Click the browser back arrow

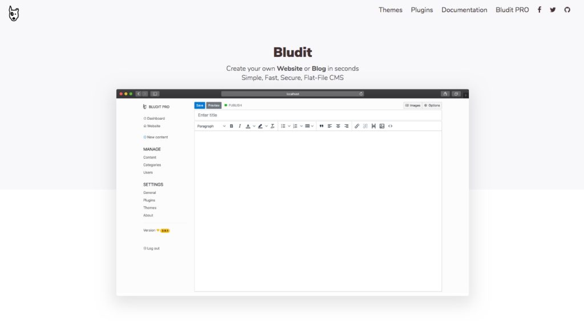pyautogui.click(x=139, y=94)
